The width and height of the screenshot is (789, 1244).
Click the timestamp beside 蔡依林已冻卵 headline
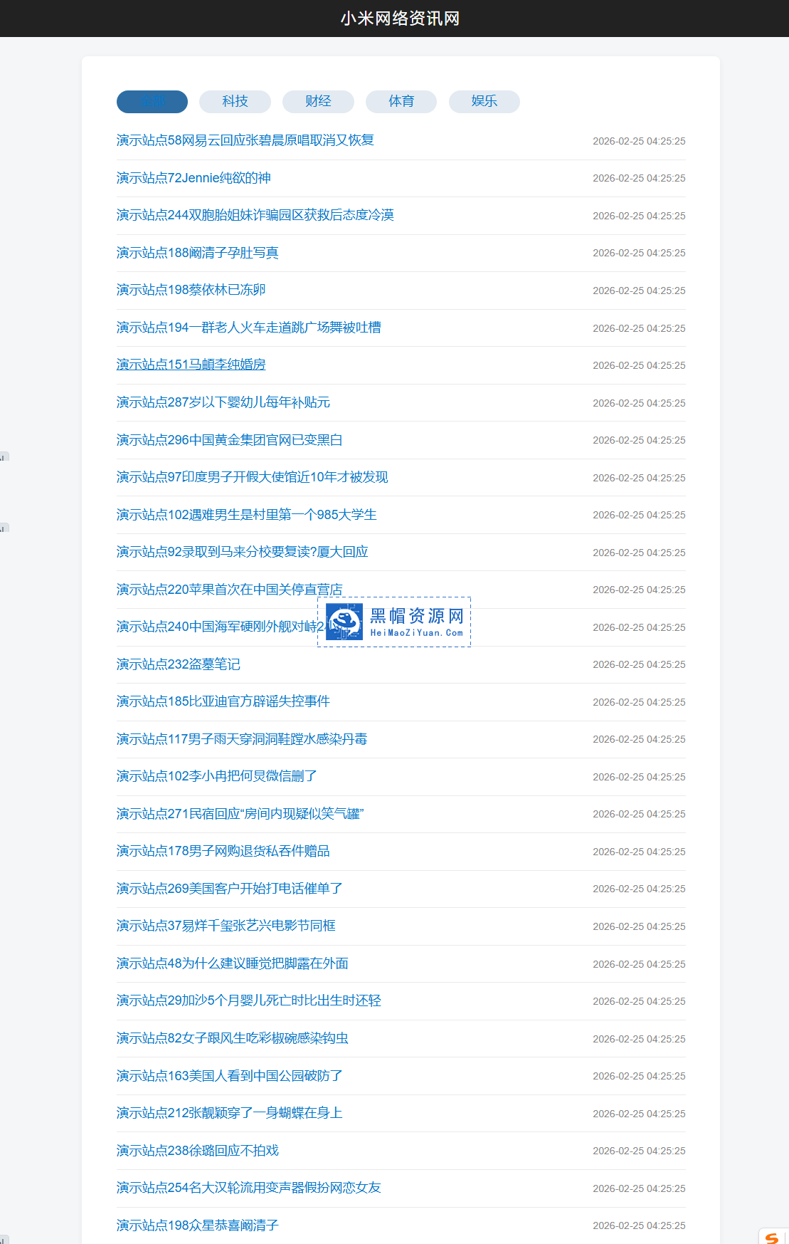pos(639,291)
